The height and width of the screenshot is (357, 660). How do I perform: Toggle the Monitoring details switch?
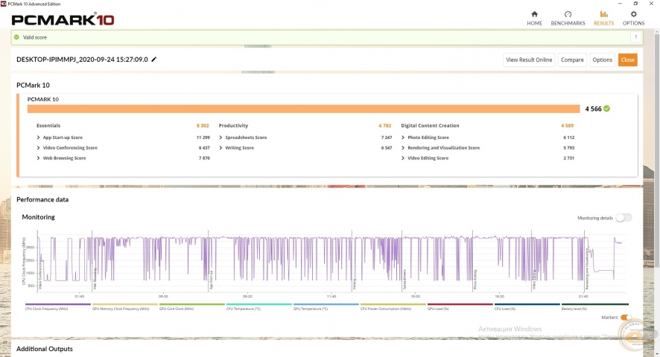pos(623,217)
